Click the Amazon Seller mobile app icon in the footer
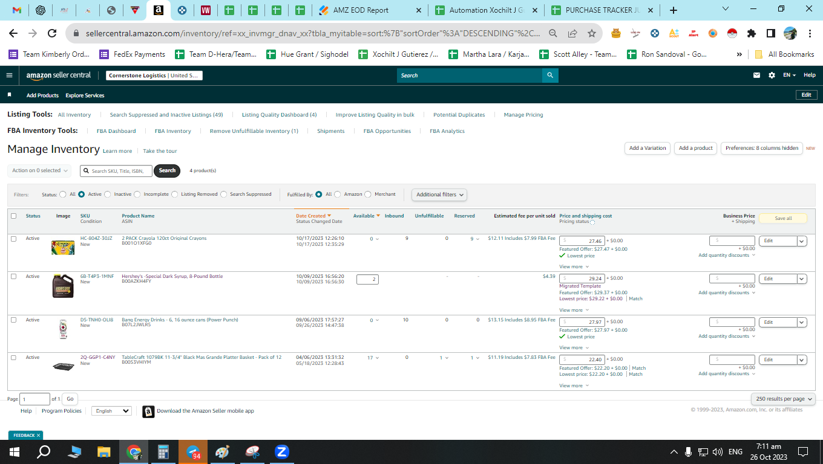Image resolution: width=823 pixels, height=464 pixels. (x=148, y=411)
